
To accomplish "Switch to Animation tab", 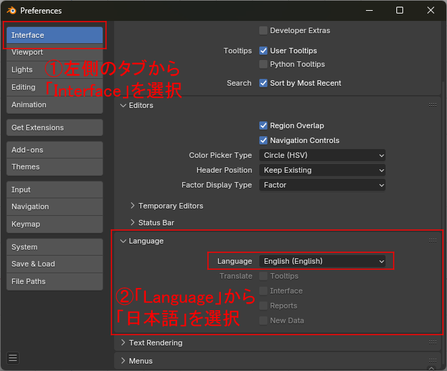I will point(55,105).
